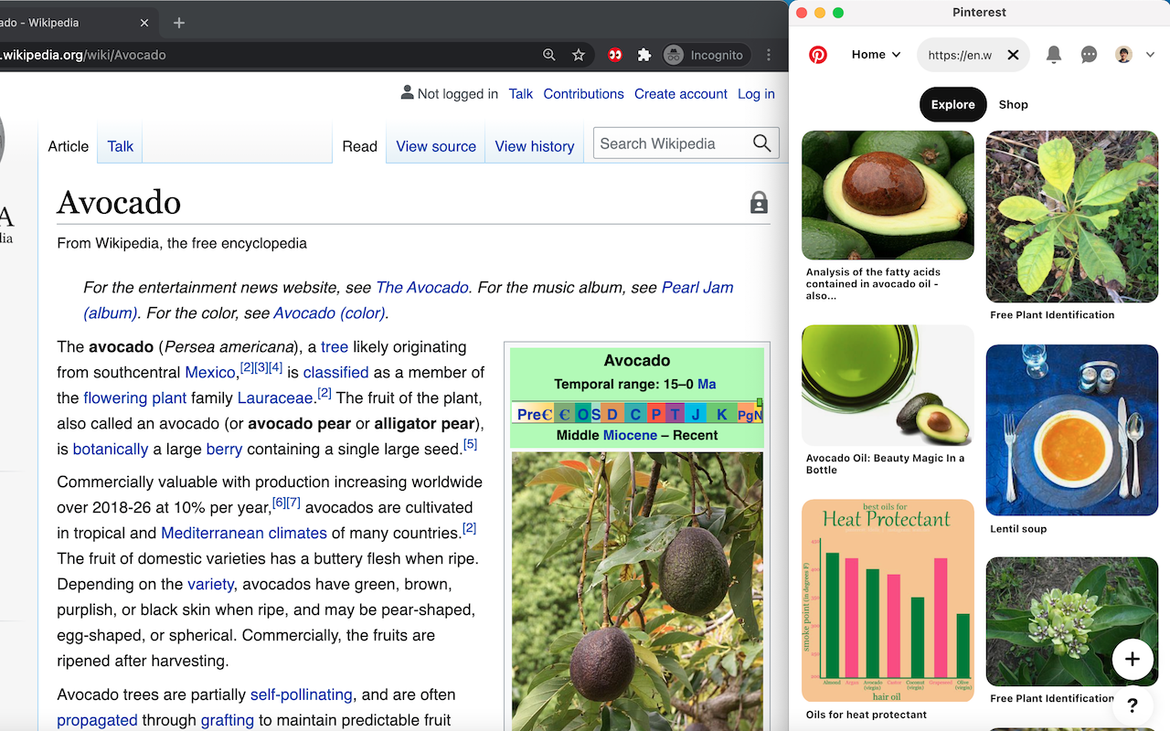Open the Contributions link
This screenshot has width=1170, height=731.
coord(583,93)
